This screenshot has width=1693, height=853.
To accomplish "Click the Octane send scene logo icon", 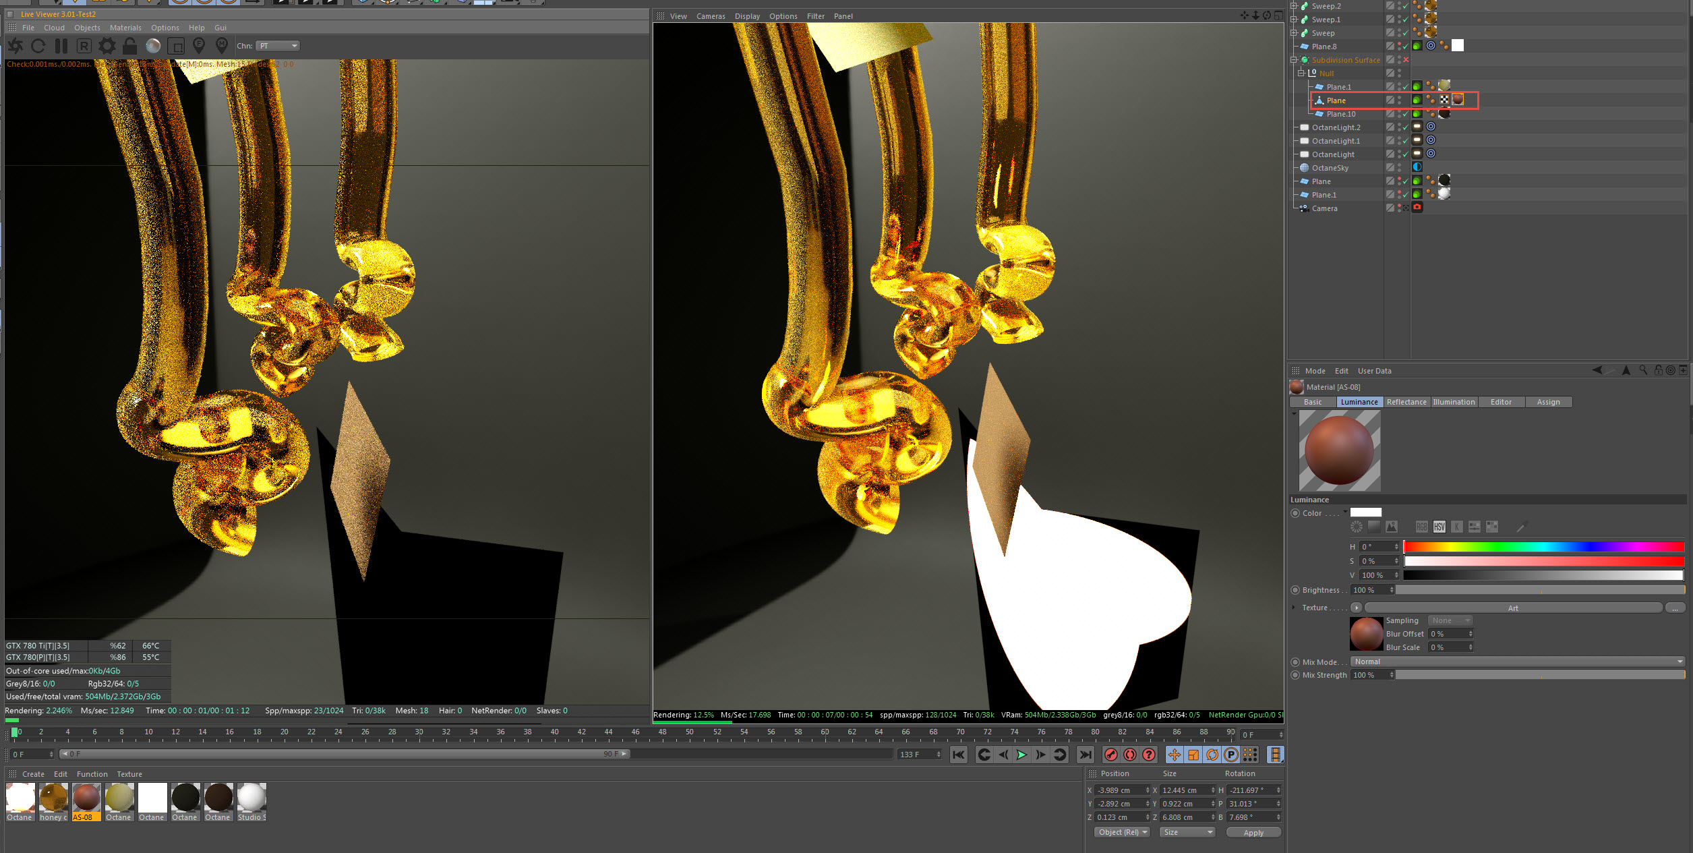I will click(x=16, y=46).
